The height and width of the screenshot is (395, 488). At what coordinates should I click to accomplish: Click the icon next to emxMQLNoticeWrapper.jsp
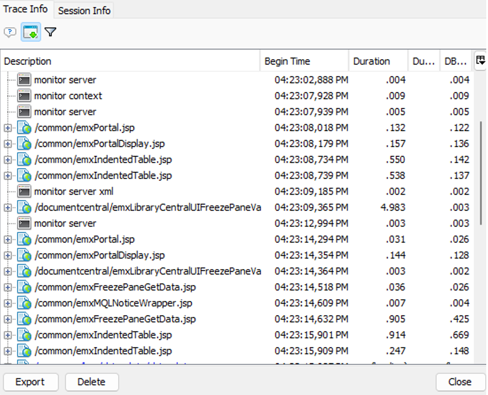tap(24, 302)
